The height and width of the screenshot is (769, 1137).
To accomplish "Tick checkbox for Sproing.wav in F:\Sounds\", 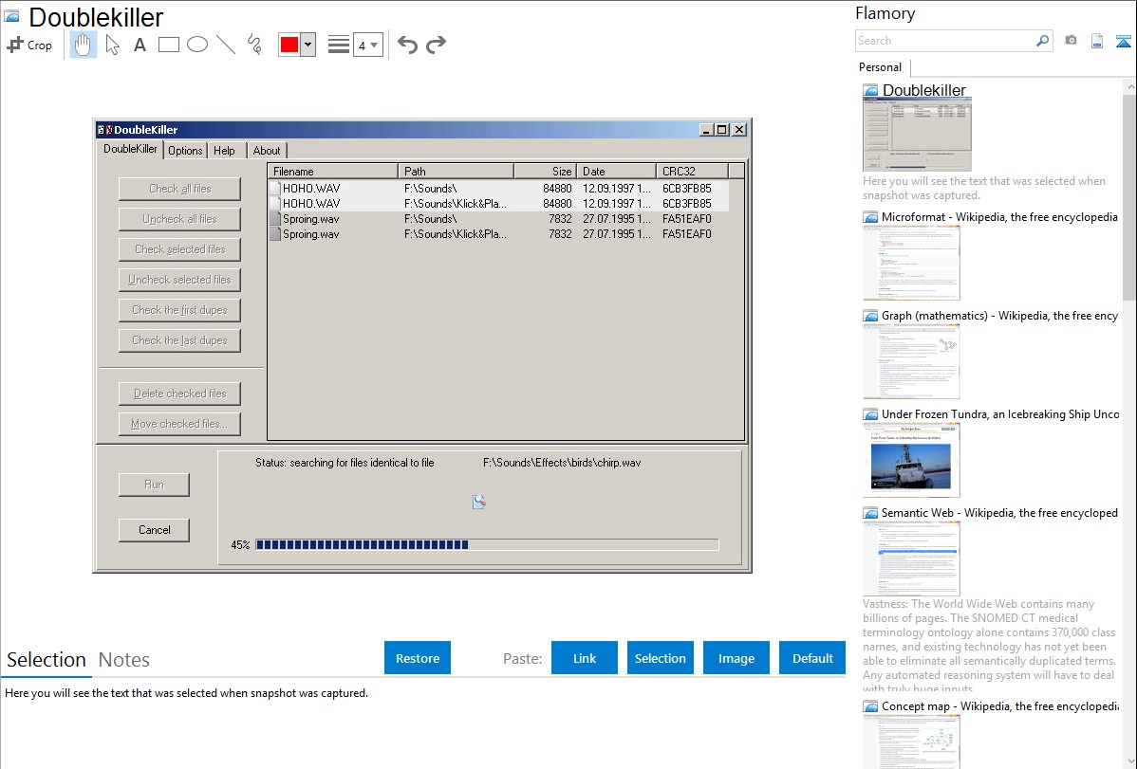I will coord(275,219).
